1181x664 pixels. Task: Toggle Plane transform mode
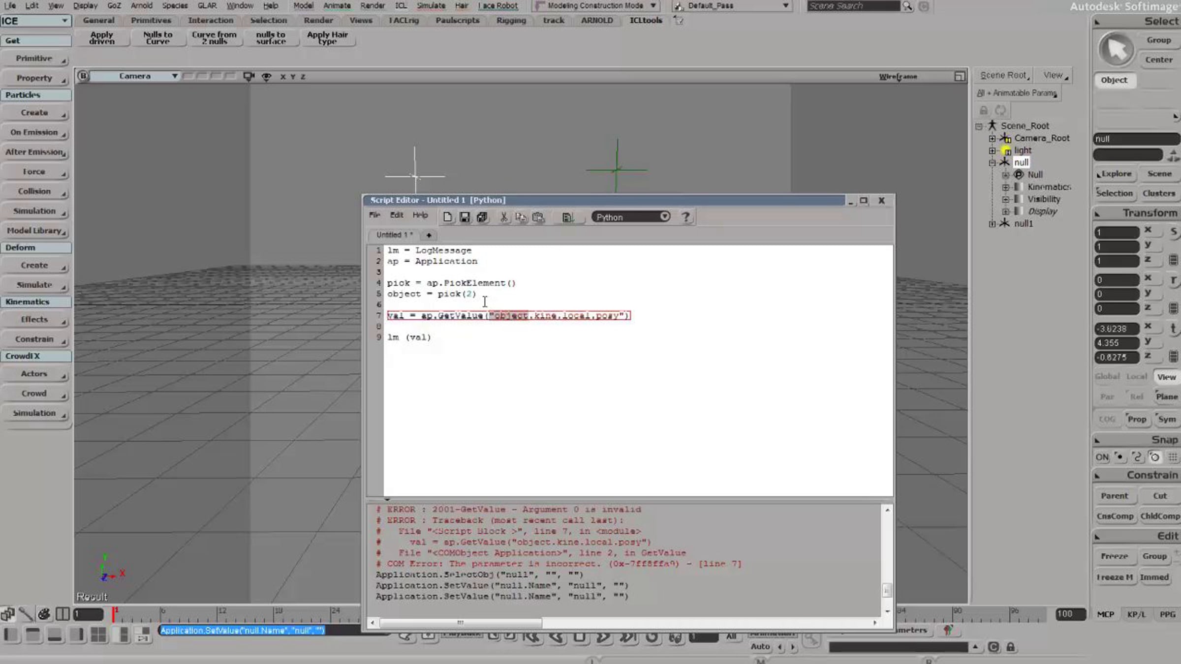coord(1167,396)
